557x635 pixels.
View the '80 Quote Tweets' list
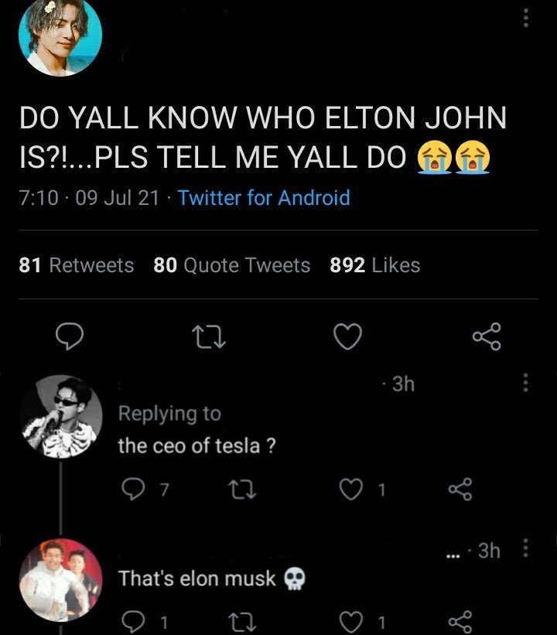coord(231,265)
